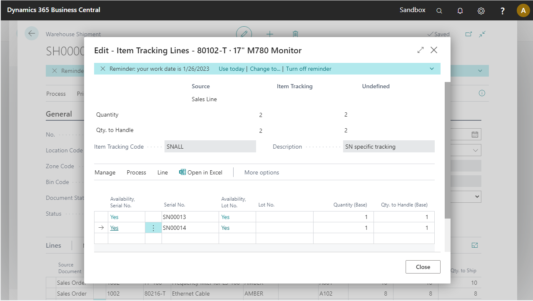Open the search magnifier in top bar
The image size is (533, 301).
coord(439,11)
